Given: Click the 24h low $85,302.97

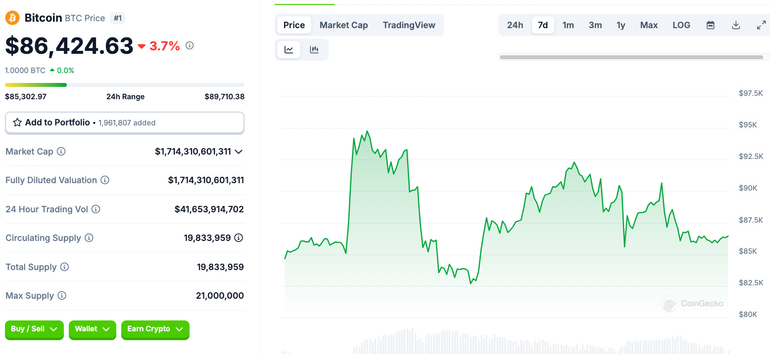Looking at the screenshot, I should 26,97.
